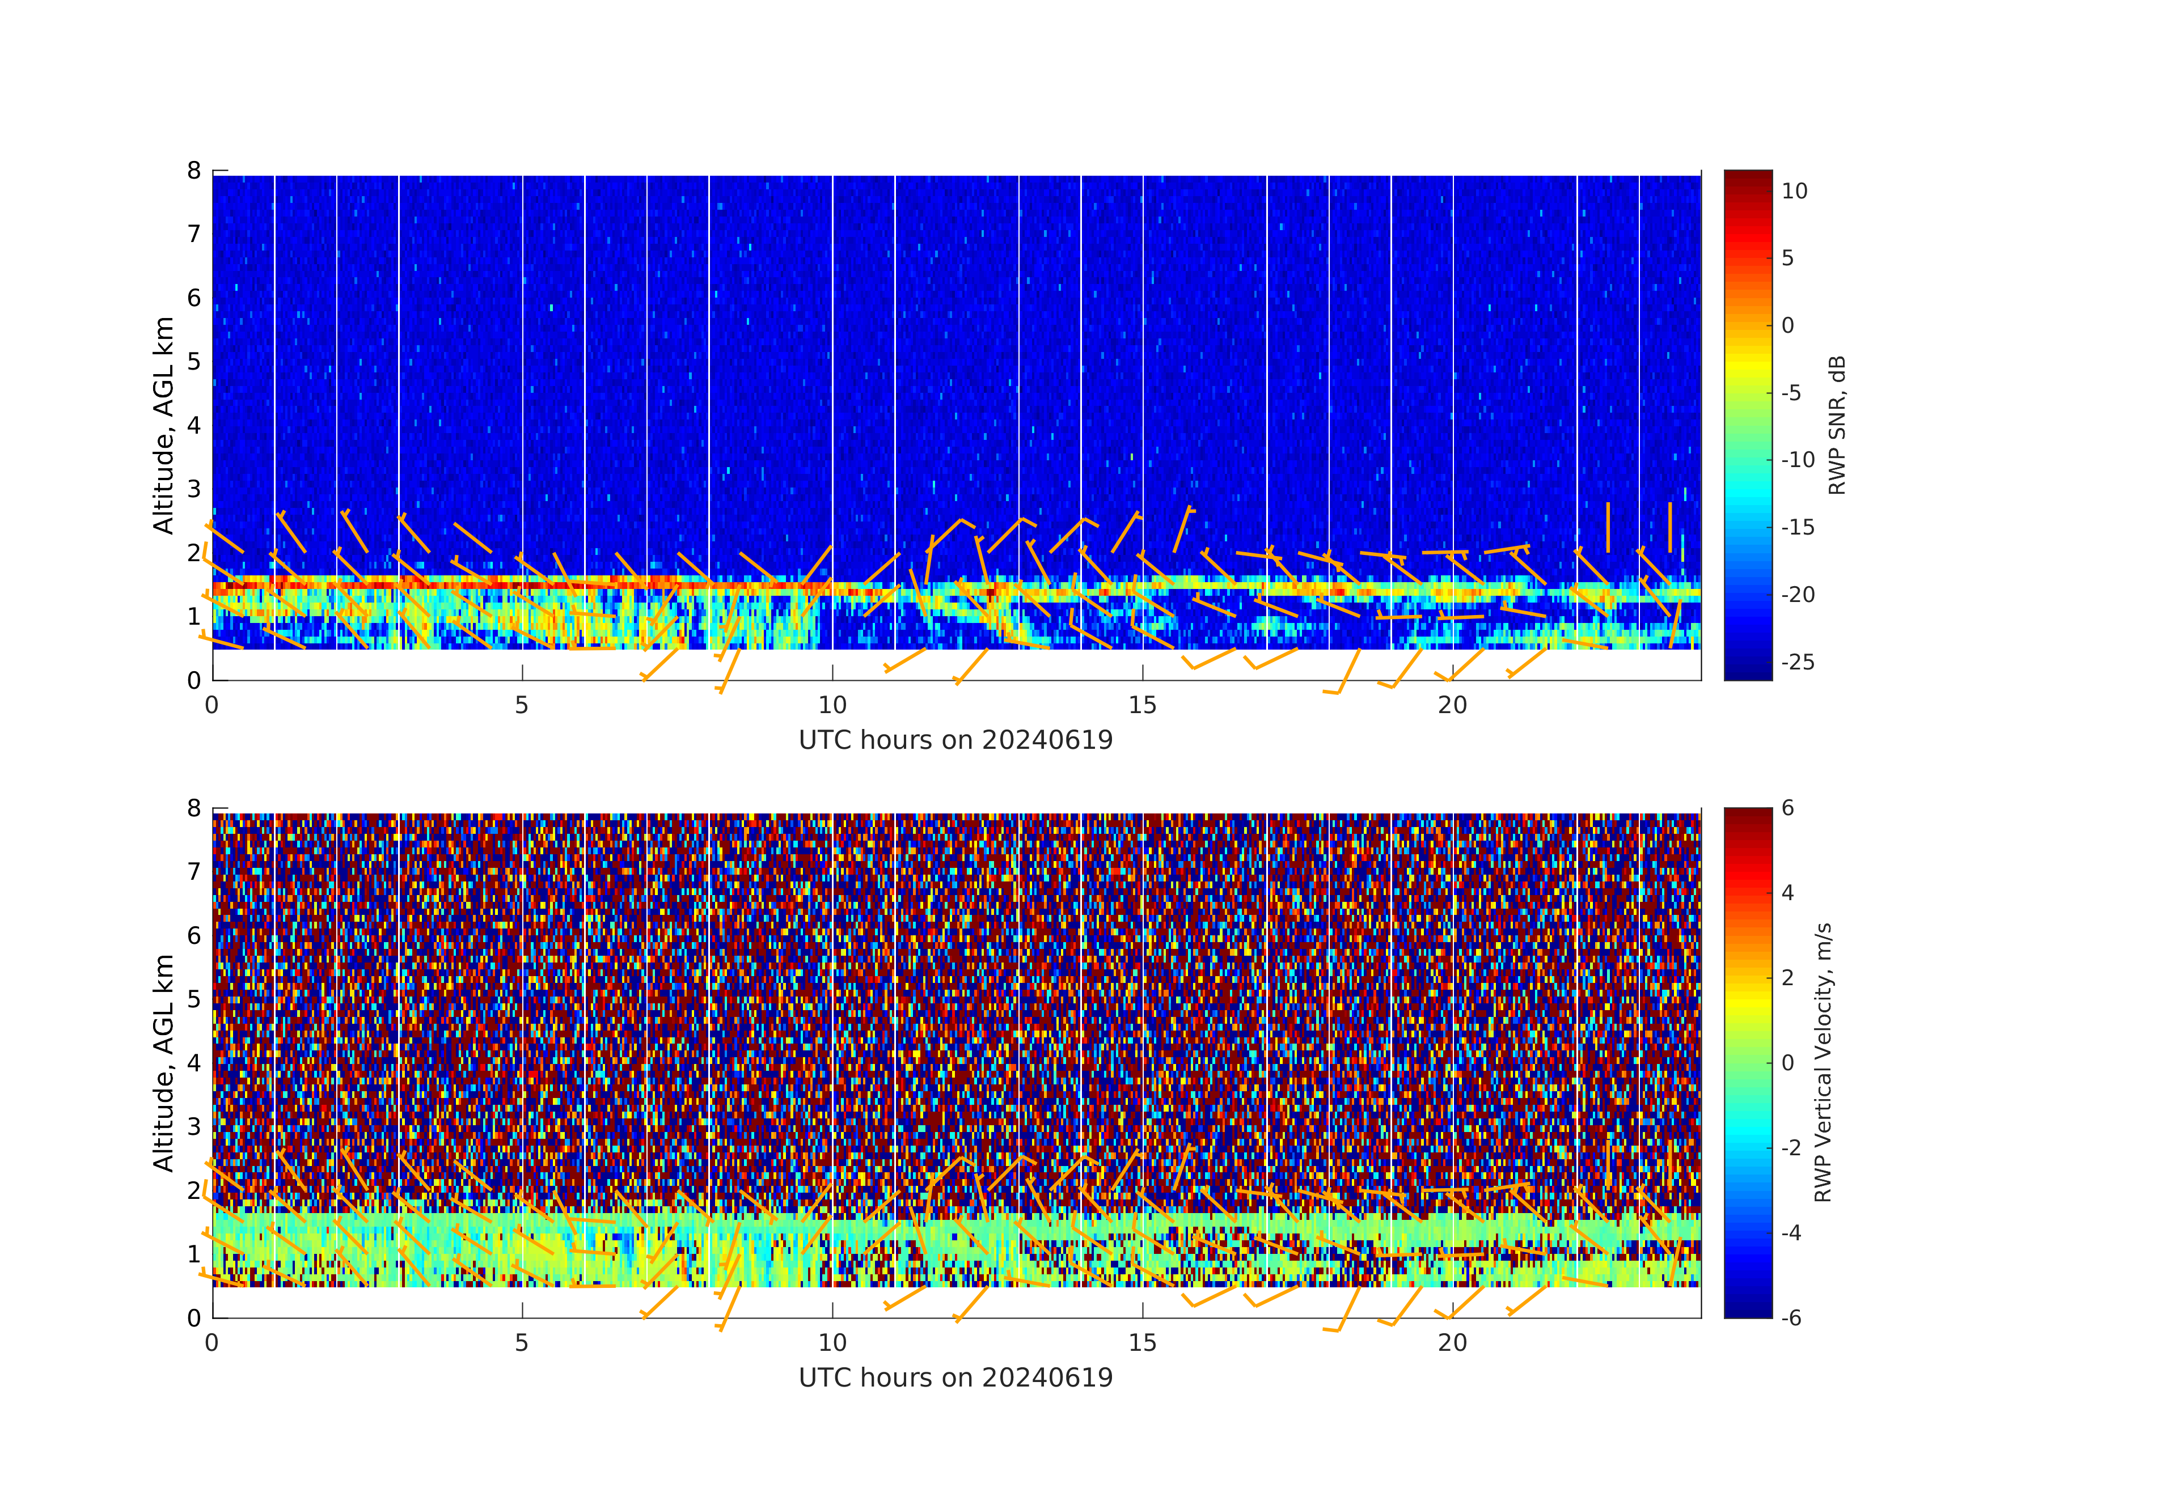This screenshot has height=1488, width=2169.
Task: Click top plot's 'UTC hours on 20240619' label
Action: pos(955,740)
